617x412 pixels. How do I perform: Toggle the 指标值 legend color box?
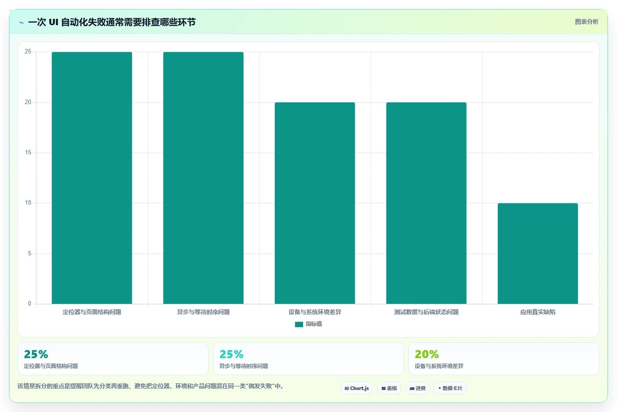point(299,324)
